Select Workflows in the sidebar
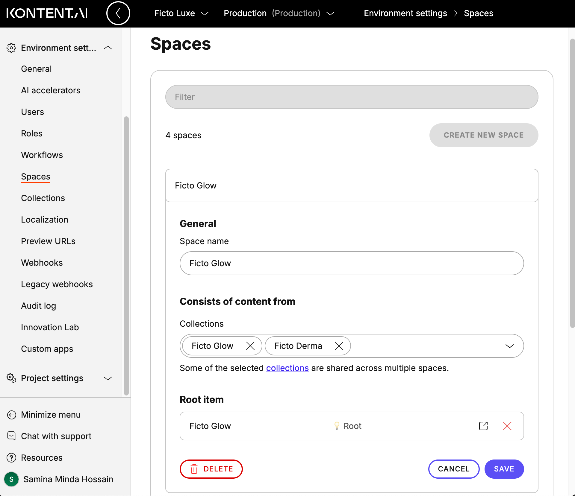The width and height of the screenshot is (575, 496). pyautogui.click(x=42, y=155)
